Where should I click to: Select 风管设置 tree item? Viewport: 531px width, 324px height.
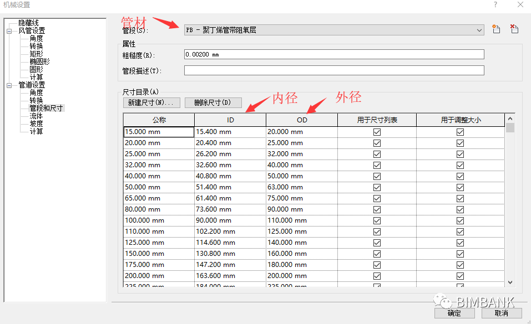[32, 31]
